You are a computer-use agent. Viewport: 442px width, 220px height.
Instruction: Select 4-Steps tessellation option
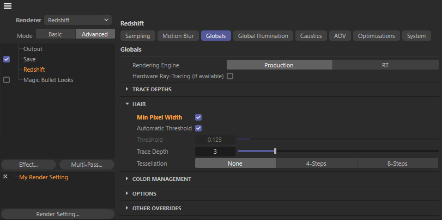(x=316, y=164)
